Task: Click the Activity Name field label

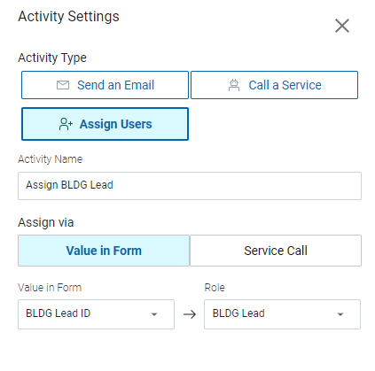Action: coord(50,159)
